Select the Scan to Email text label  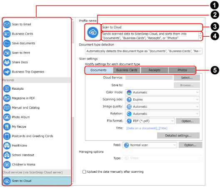(22, 24)
